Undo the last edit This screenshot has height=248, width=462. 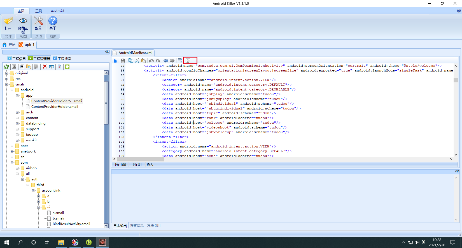tap(151, 61)
